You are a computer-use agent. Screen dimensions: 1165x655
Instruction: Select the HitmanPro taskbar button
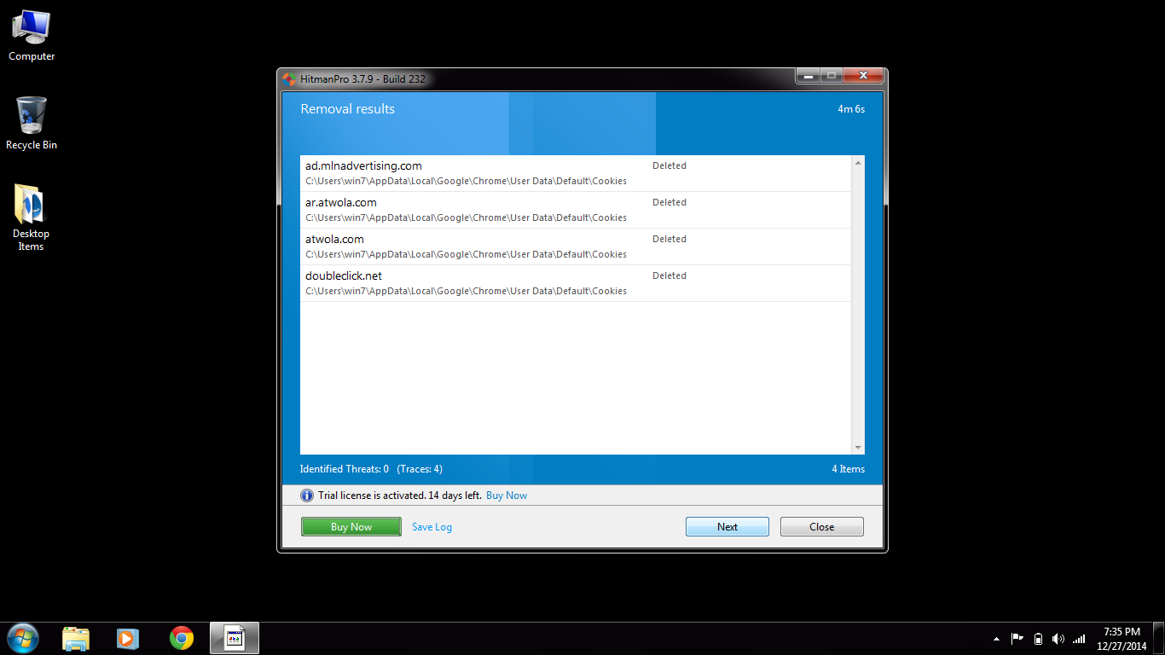point(235,638)
